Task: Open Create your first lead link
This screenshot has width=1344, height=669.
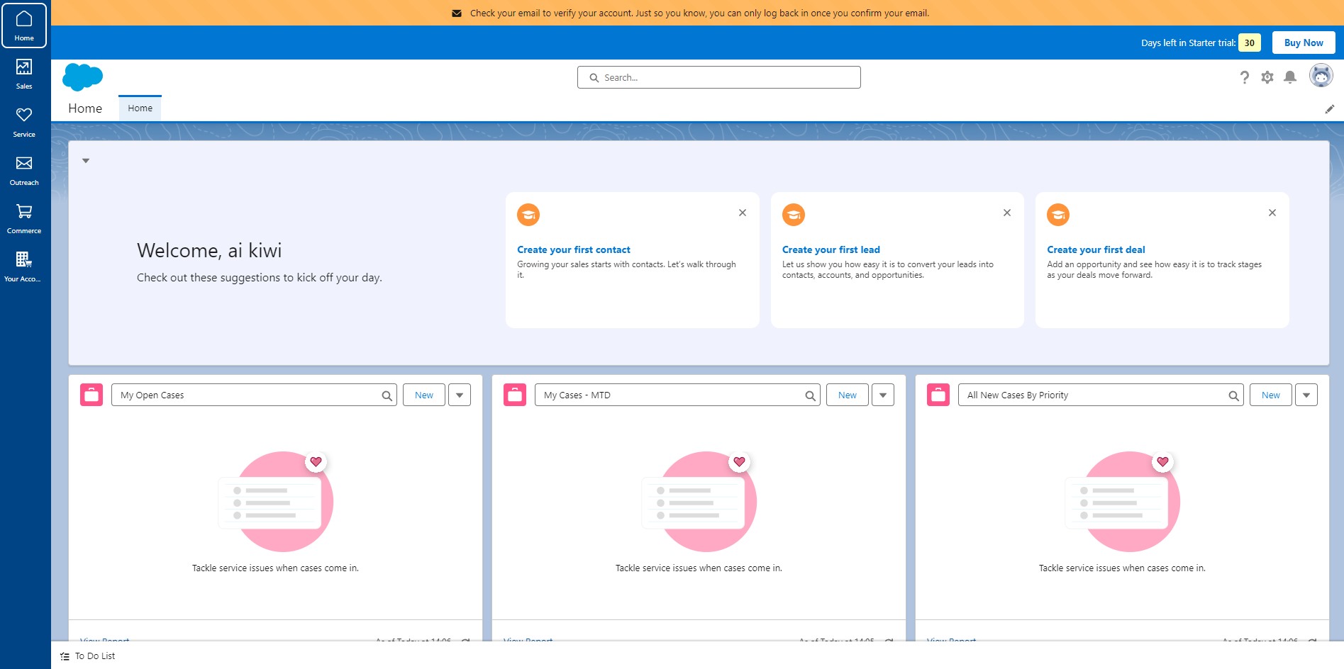Action: click(x=831, y=249)
